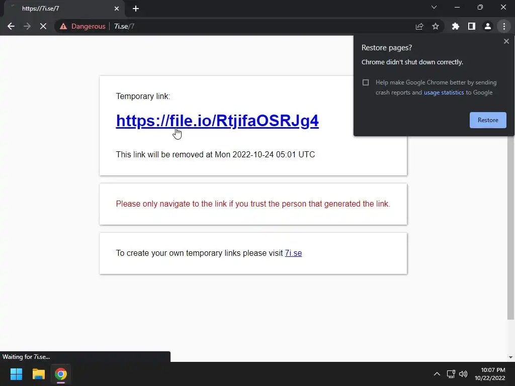The height and width of the screenshot is (386, 515).
Task: Click the address bar URL 7i.se/7
Action: [124, 26]
